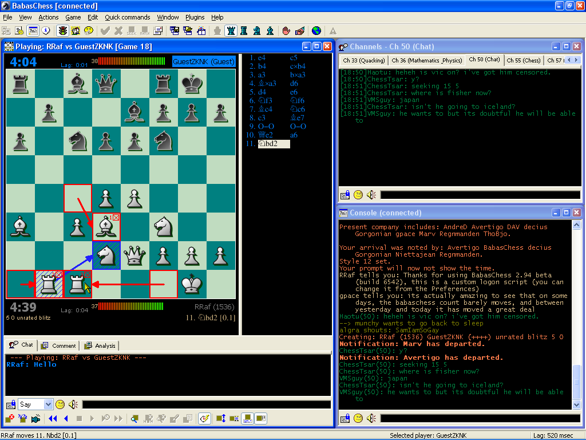Click the gift box toolbar icon
586x440 pixels.
(x=201, y=31)
